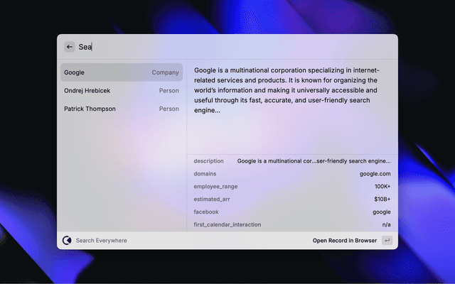
Task: Select the first_calendar_interaction row
Action: click(291, 225)
